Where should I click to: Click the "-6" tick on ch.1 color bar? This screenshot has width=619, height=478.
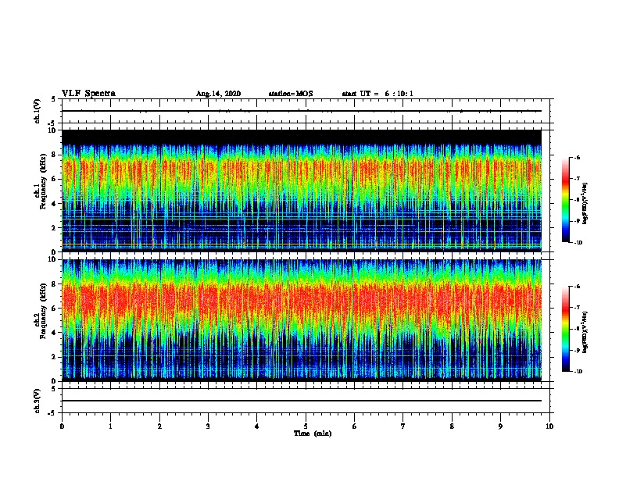click(x=577, y=157)
